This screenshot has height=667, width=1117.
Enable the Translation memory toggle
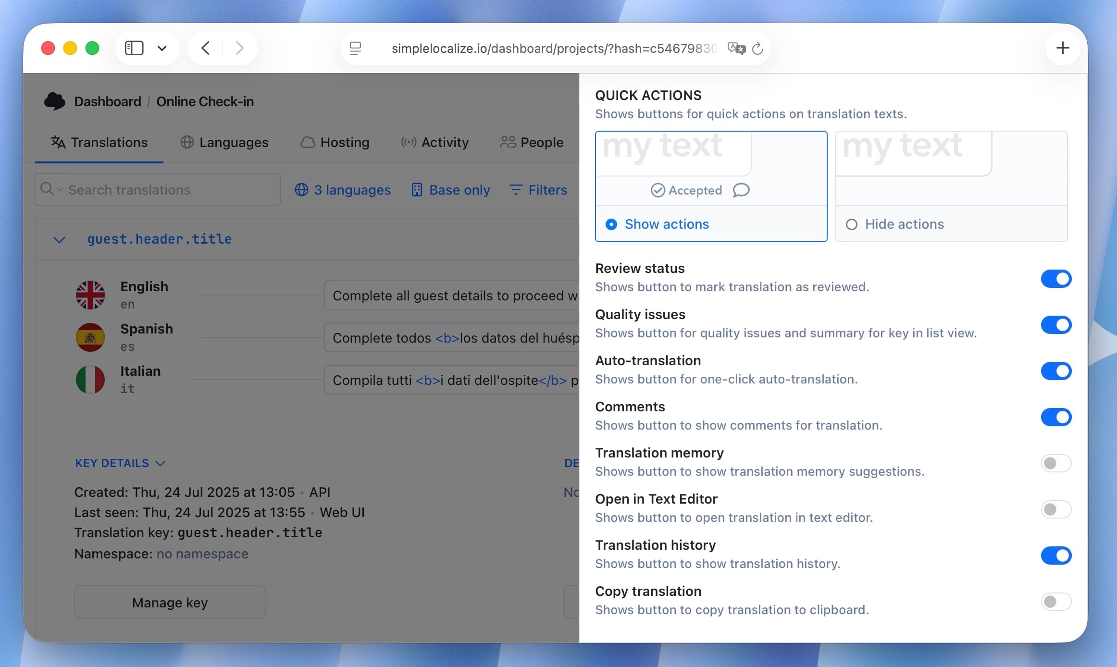[x=1056, y=463]
